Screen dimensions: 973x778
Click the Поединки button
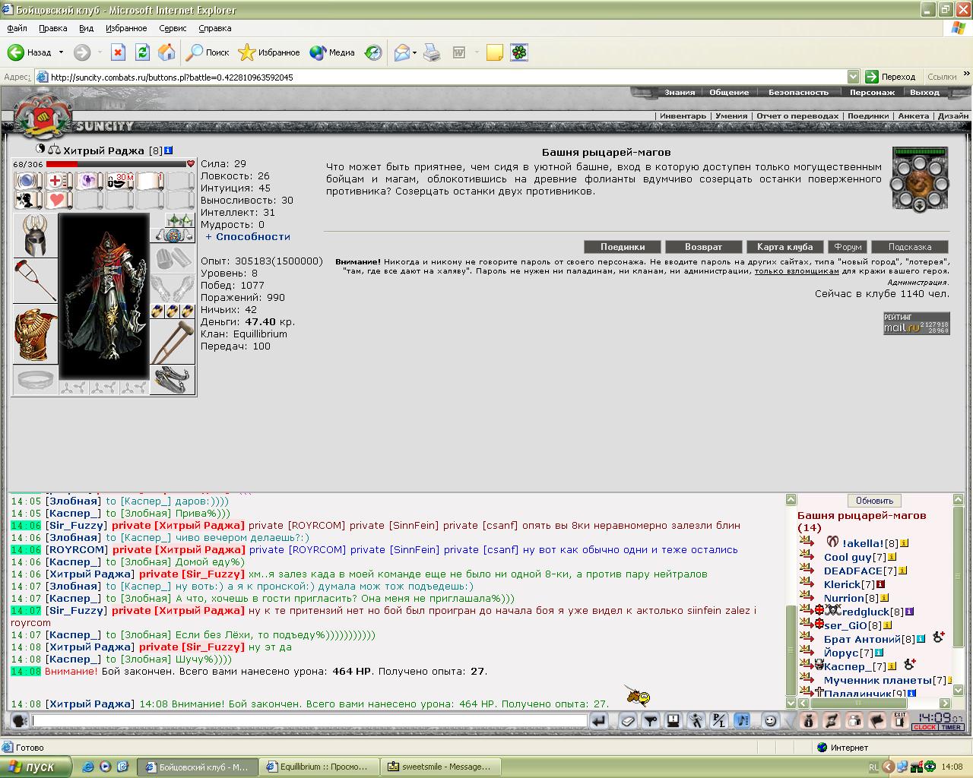(x=623, y=247)
